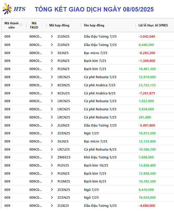Click the Ngô 7/25 cell with 10,973,500
This screenshot has height=211, width=174.
[x=91, y=133]
